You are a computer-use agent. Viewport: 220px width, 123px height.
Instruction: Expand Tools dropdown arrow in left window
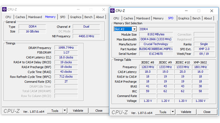tap(65, 111)
